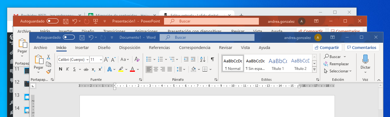The width and height of the screenshot is (390, 117).
Task: Open the Vista tab in Word
Action: [x=245, y=48]
